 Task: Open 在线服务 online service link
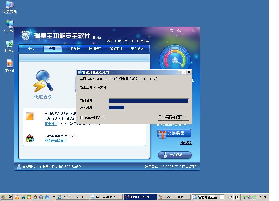[29, 166]
